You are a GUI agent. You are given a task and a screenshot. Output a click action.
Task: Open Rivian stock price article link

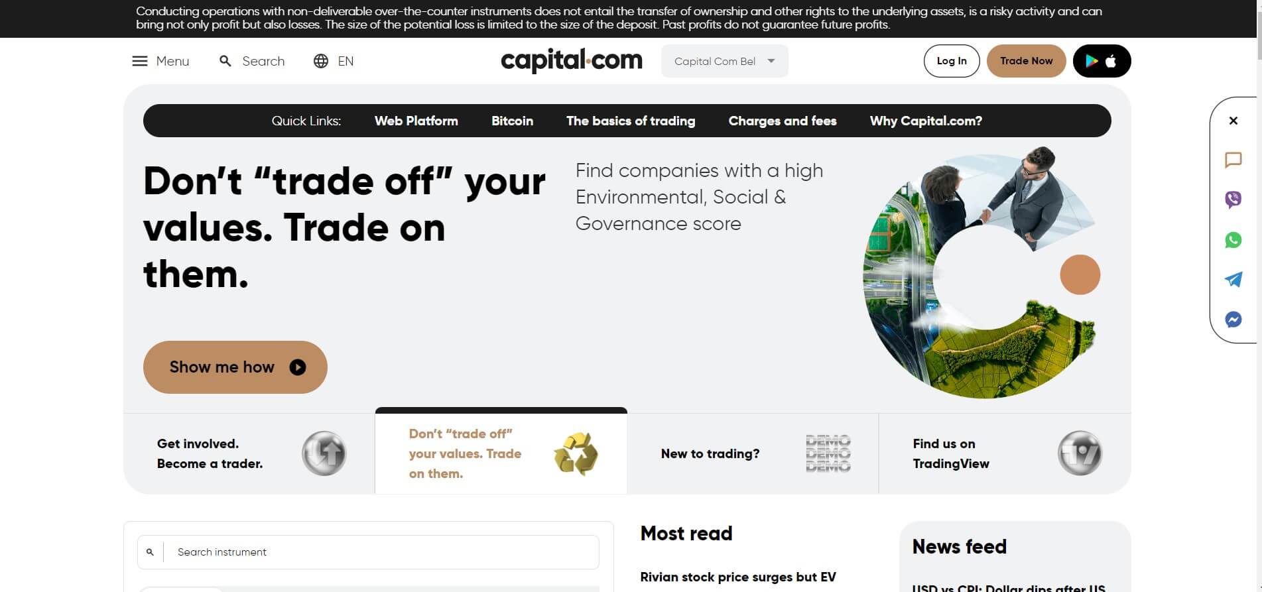pos(738,577)
